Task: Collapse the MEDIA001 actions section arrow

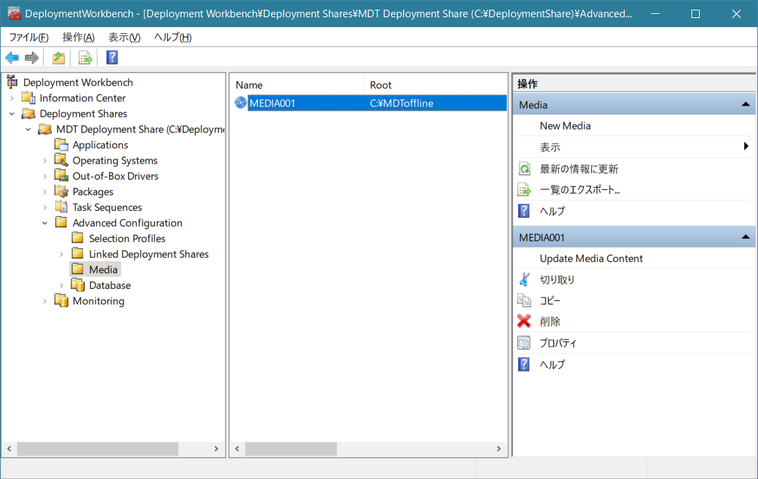Action: pos(746,237)
